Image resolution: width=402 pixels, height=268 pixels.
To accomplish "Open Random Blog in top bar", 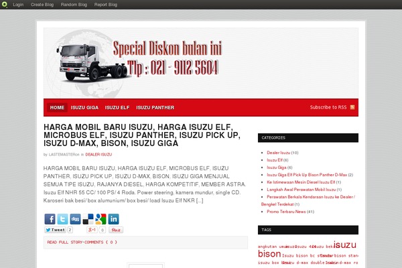I will 74,5.
